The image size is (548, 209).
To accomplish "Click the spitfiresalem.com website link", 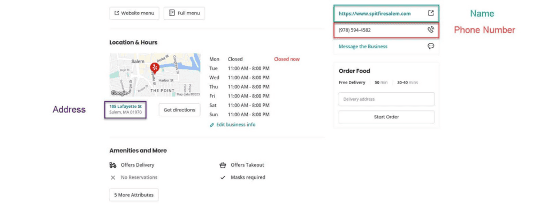I will tap(375, 13).
